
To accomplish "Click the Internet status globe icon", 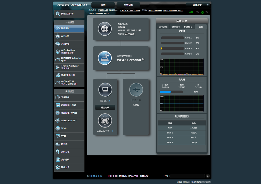I will coord(105,29).
